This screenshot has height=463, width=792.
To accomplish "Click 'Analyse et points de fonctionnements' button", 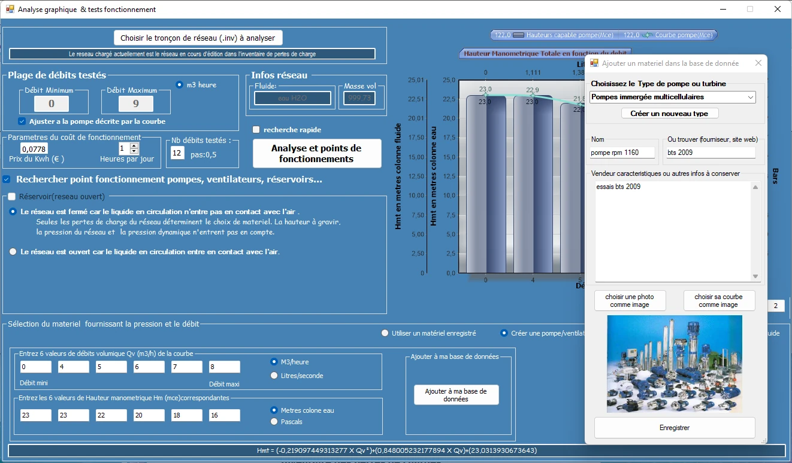I will click(x=317, y=154).
